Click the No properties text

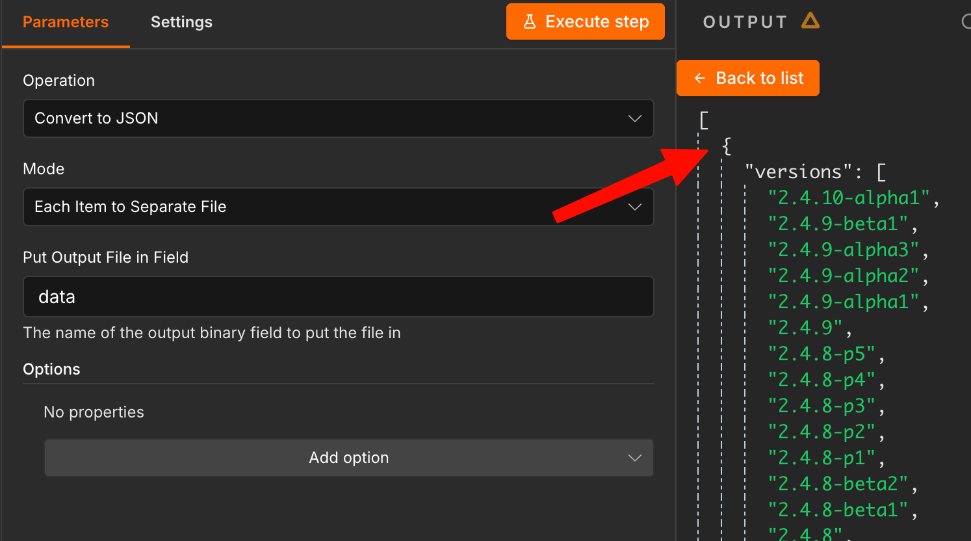(94, 412)
